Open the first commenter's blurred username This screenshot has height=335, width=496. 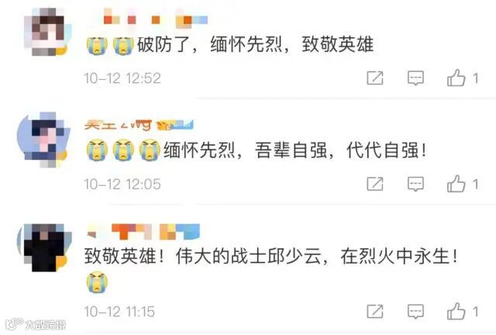(156, 18)
